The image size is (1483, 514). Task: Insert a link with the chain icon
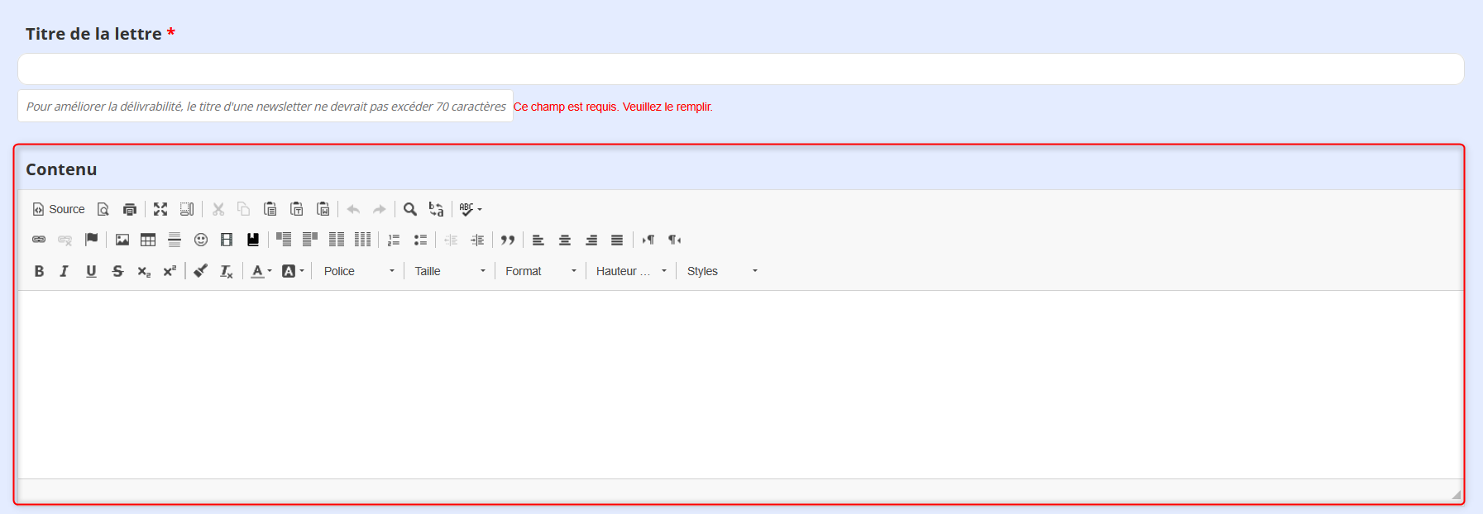39,240
